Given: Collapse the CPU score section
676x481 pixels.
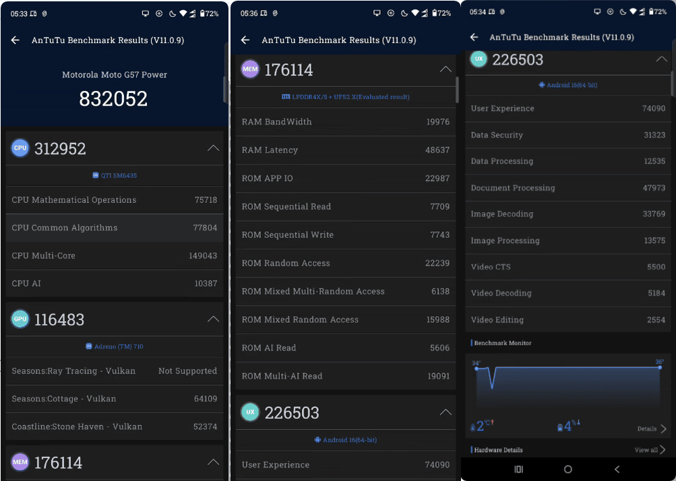Looking at the screenshot, I should [213, 148].
